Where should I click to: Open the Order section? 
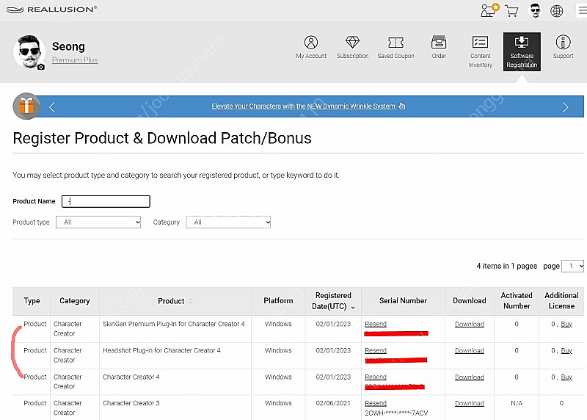439,48
